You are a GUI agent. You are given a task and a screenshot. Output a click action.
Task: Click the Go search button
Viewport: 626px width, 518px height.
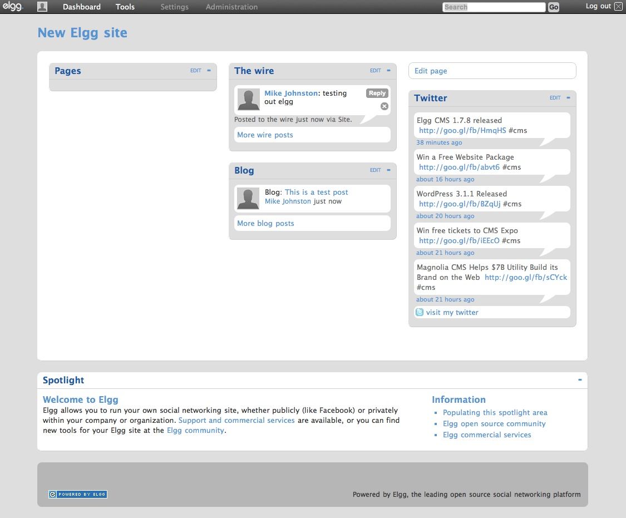554,7
